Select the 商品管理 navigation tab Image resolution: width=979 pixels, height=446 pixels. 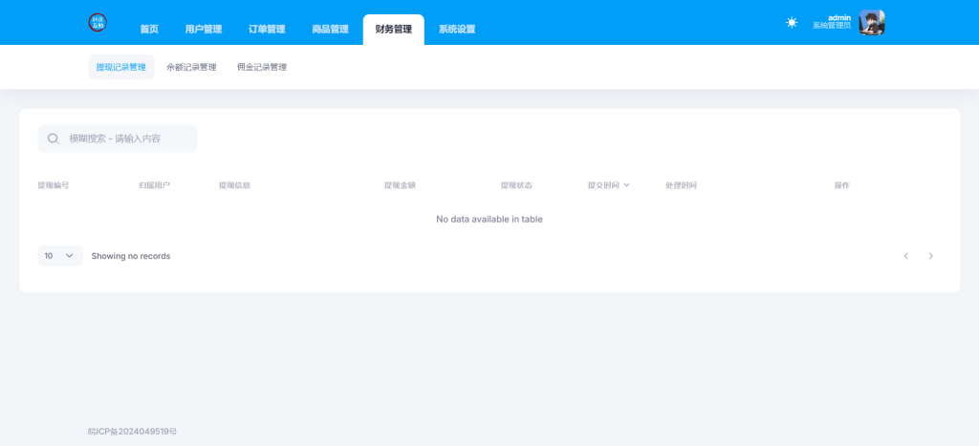330,30
